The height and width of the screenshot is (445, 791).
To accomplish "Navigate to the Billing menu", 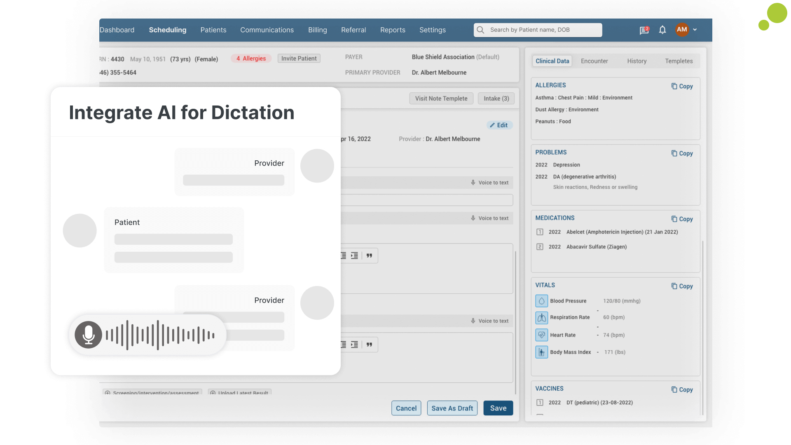I will (317, 30).
